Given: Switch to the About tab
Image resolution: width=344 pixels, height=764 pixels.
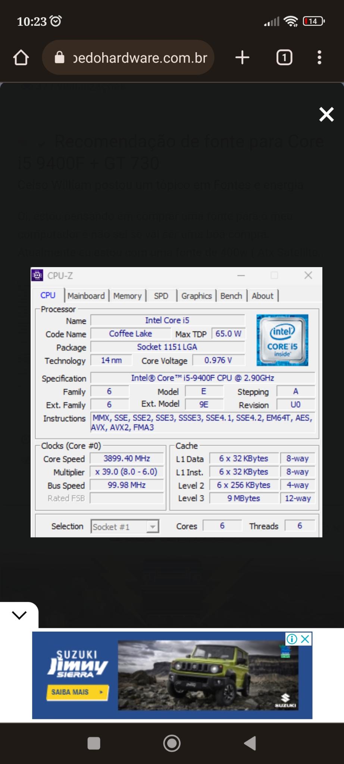Looking at the screenshot, I should coord(263,296).
